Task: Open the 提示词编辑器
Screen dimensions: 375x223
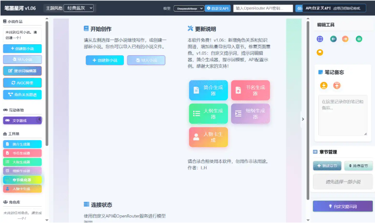Action: click(22, 71)
